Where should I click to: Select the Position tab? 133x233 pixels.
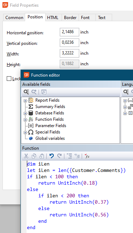[35, 17]
